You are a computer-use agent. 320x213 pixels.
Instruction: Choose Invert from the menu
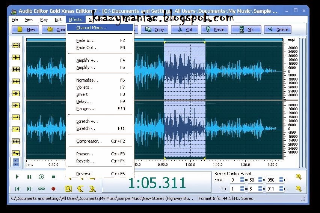click(x=100, y=94)
